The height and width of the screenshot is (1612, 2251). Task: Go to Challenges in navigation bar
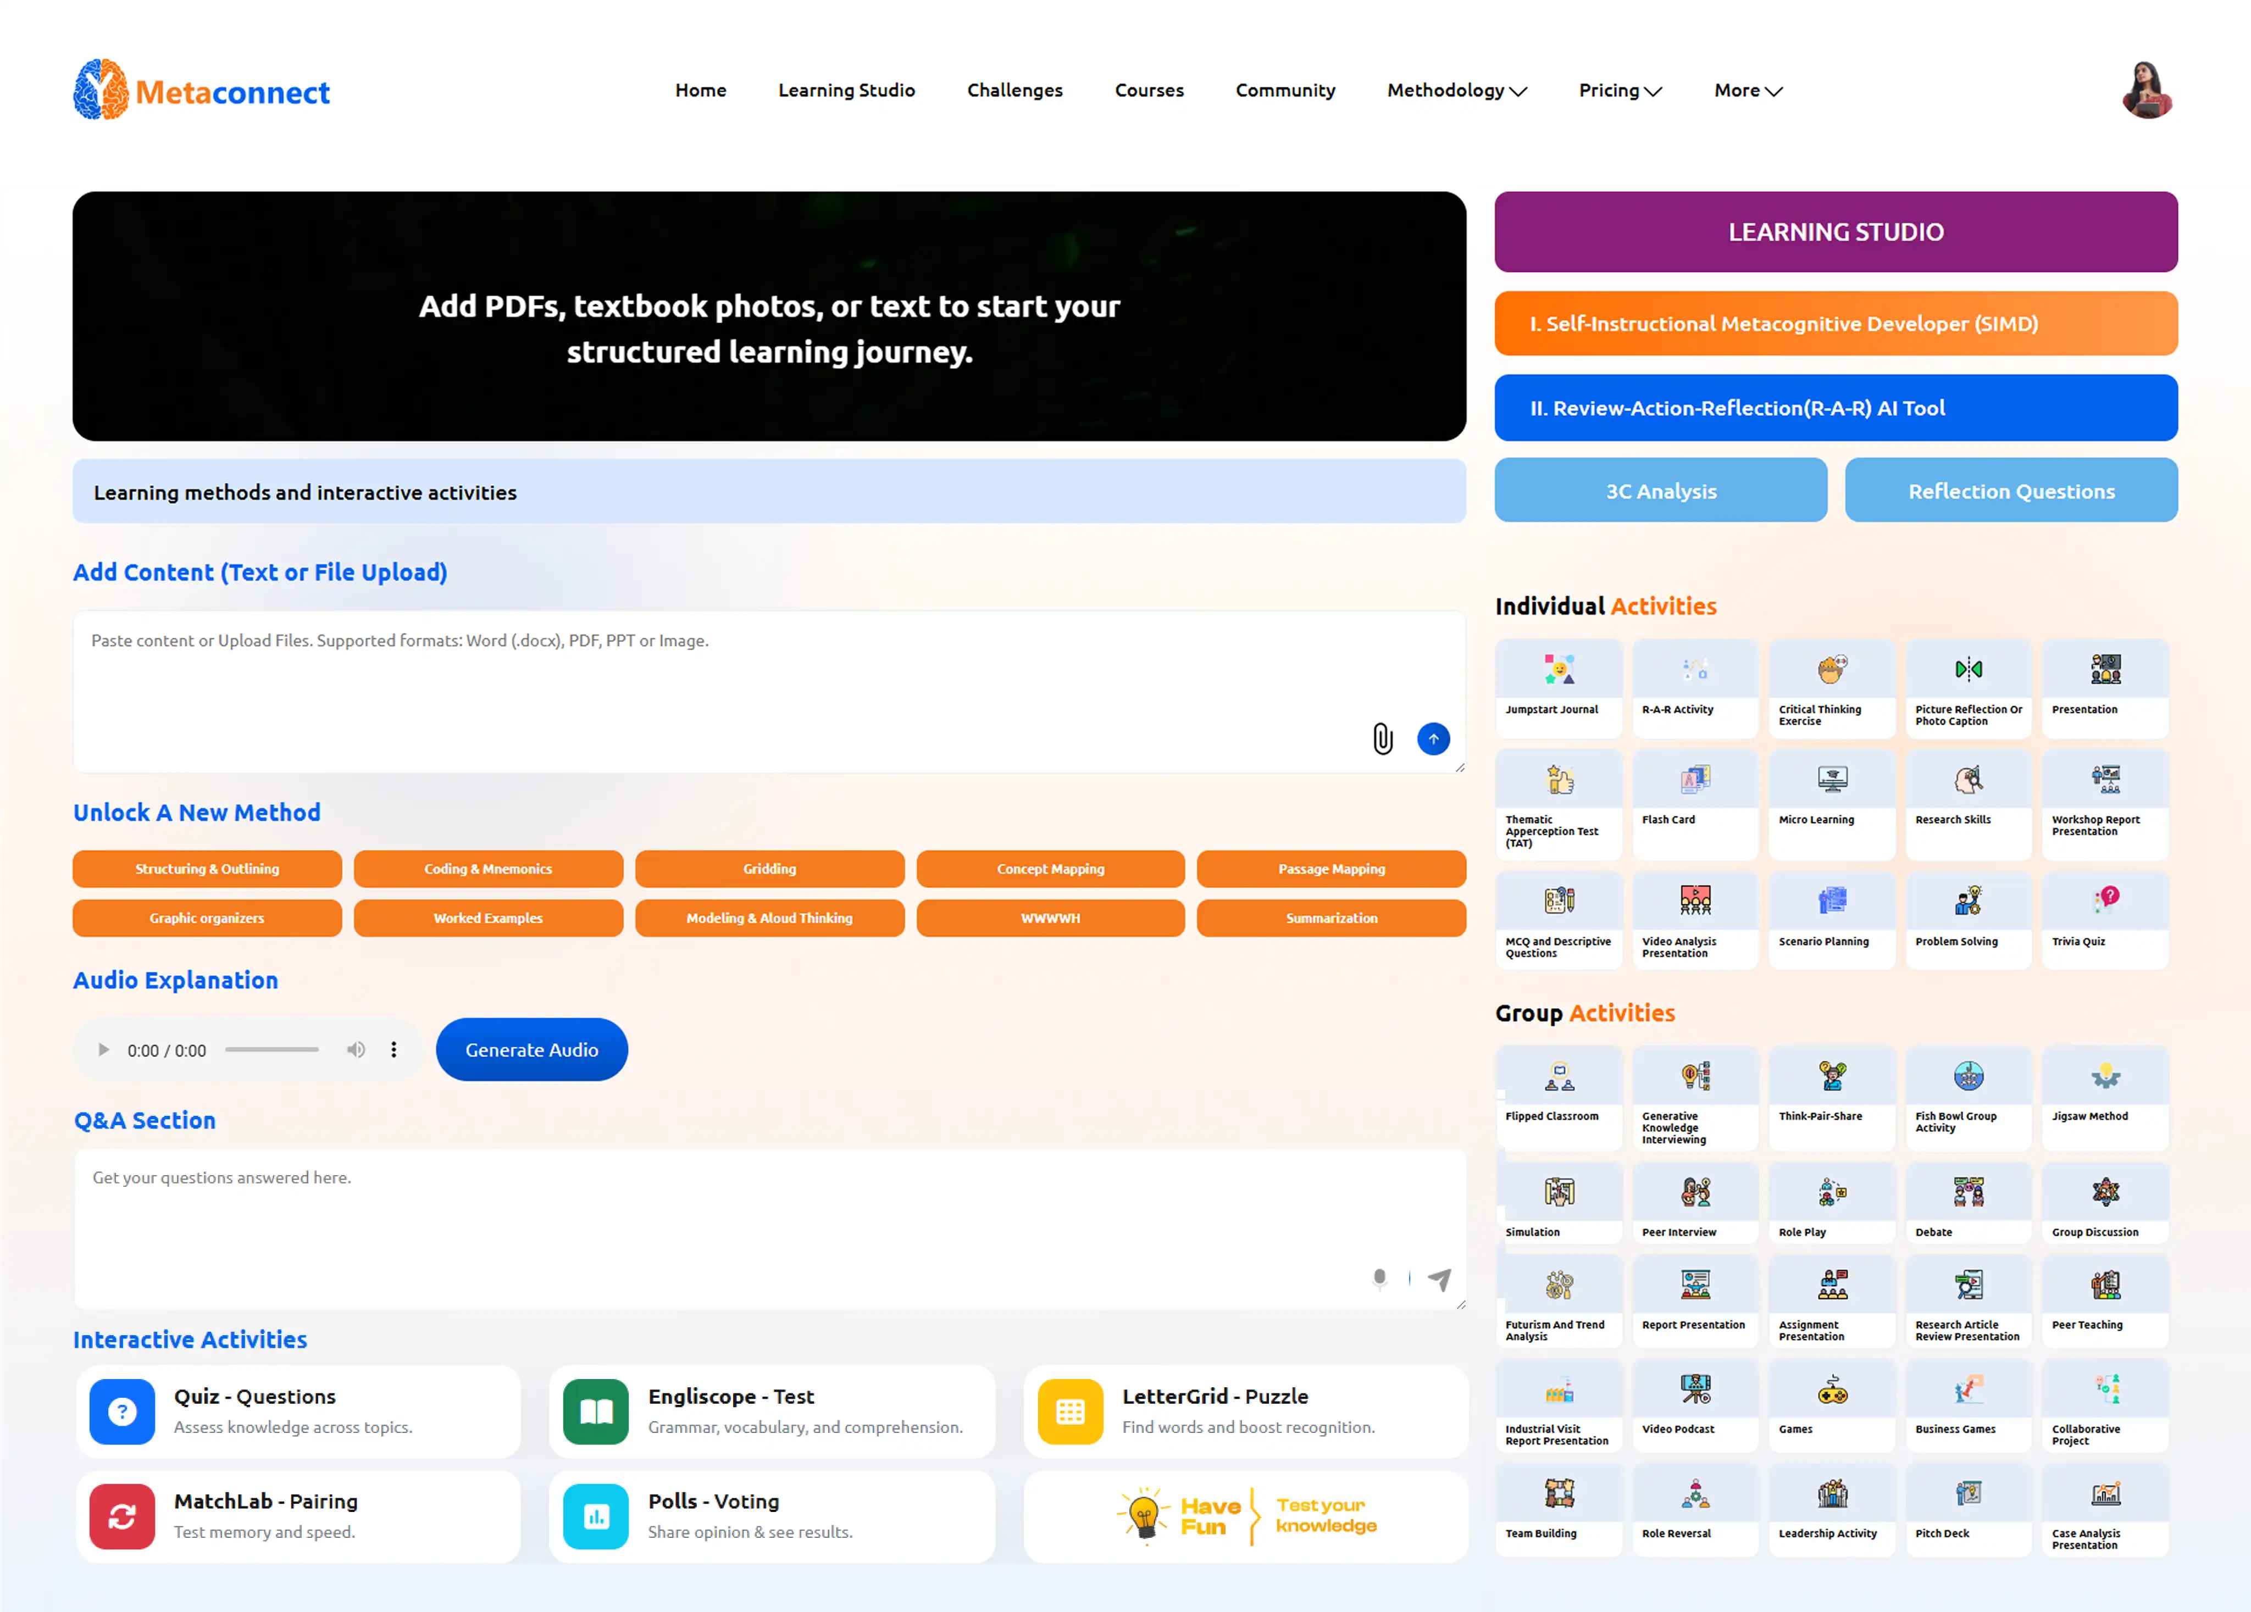point(1014,90)
